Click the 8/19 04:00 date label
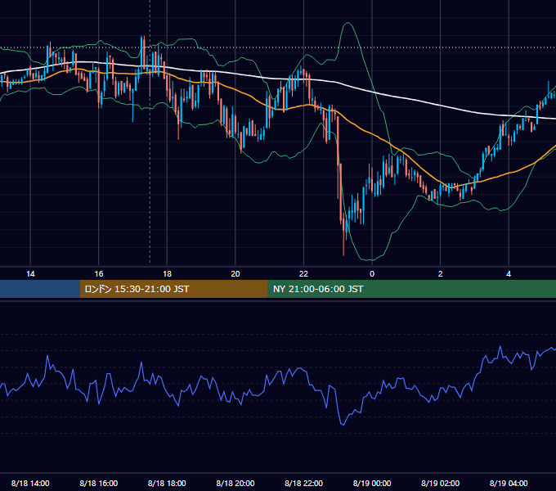 coord(509,483)
